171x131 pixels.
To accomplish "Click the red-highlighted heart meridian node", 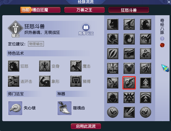I will tap(129, 83).
